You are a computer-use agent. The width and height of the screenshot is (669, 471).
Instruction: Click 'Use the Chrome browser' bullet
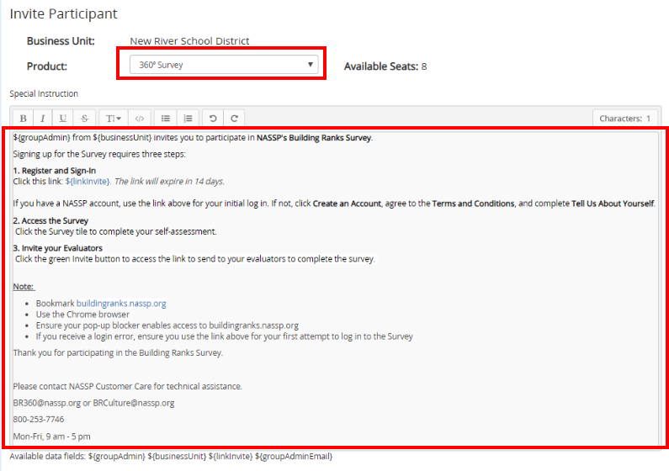click(x=82, y=315)
